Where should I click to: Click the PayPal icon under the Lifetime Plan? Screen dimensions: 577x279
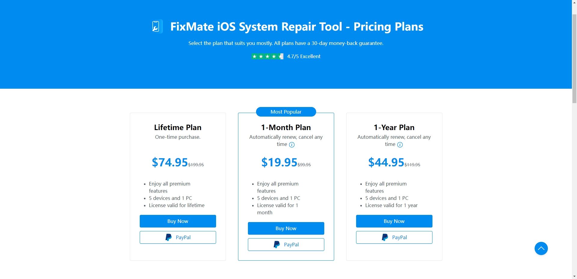point(169,237)
